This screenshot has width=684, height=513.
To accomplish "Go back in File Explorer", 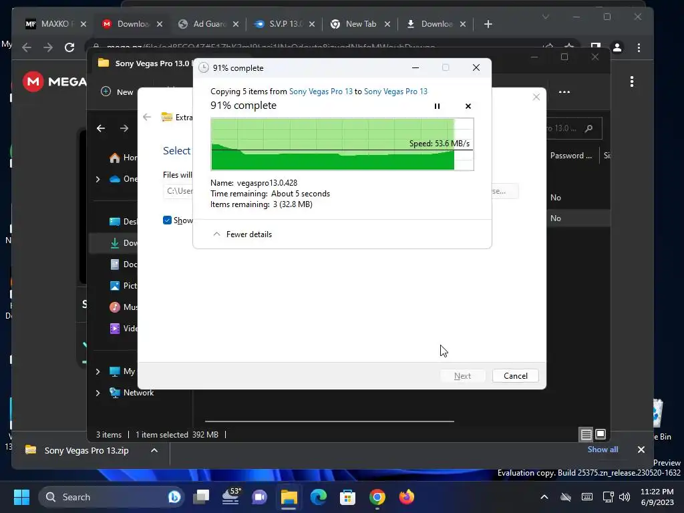I will pos(101,128).
